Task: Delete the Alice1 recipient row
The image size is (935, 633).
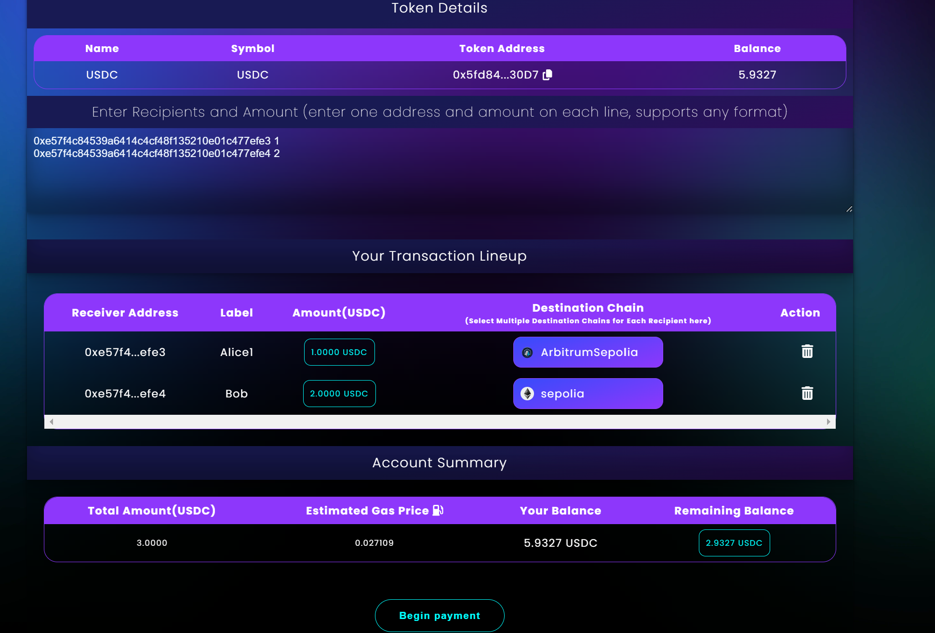Action: pyautogui.click(x=807, y=352)
